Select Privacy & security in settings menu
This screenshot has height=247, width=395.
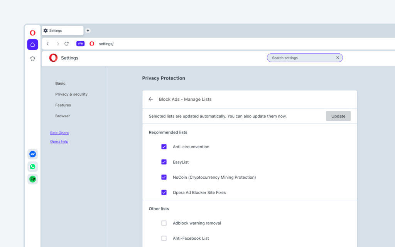coord(71,94)
